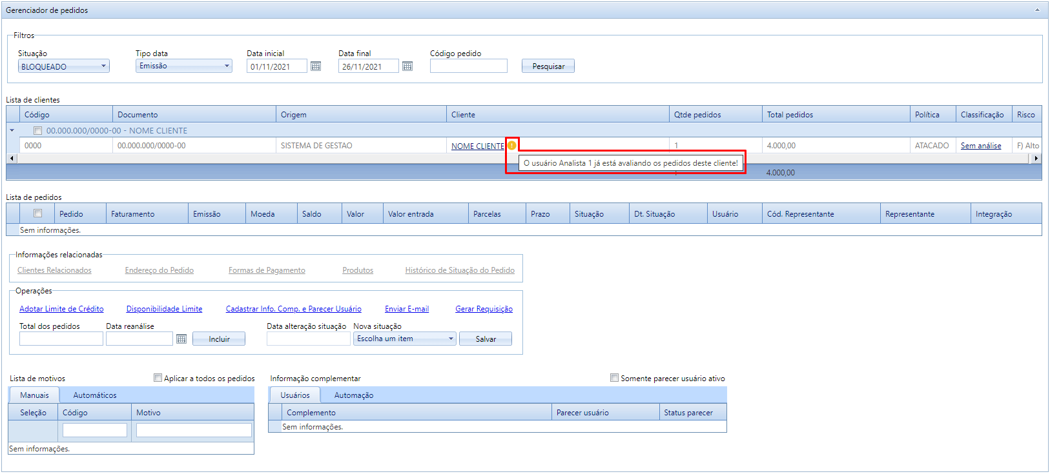This screenshot has height=474, width=1050.
Task: Sort clients by Total pedidos header
Action: pos(836,114)
